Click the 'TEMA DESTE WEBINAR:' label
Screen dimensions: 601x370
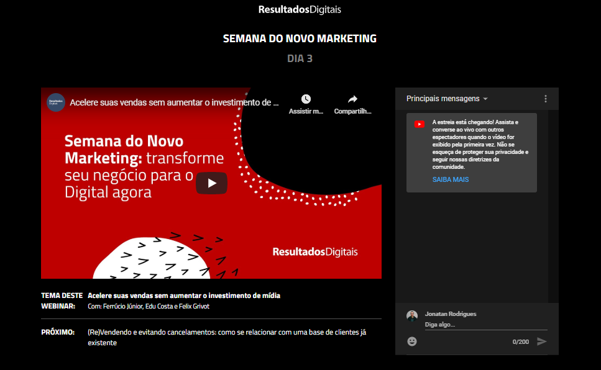pos(62,301)
